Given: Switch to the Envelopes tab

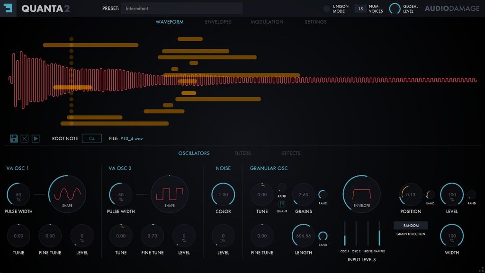Looking at the screenshot, I should point(218,22).
